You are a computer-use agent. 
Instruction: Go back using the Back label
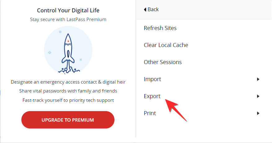tap(153, 10)
